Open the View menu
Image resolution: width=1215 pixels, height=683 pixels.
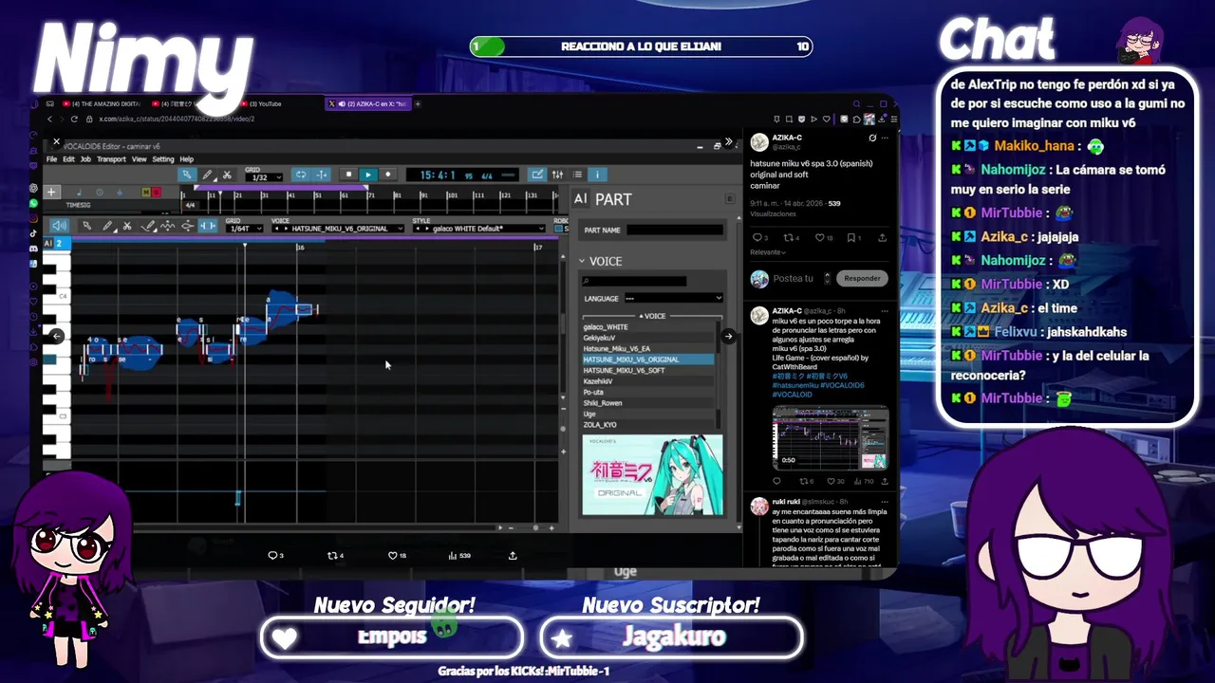coord(139,159)
